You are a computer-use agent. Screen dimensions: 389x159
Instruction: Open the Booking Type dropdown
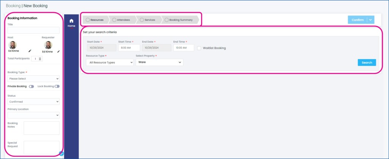click(33, 79)
